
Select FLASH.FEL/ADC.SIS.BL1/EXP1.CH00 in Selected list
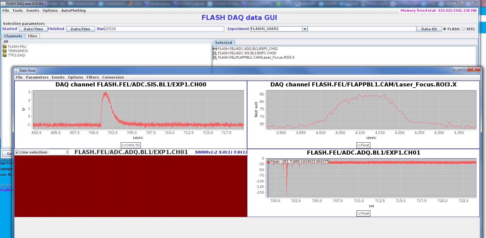coord(247,53)
